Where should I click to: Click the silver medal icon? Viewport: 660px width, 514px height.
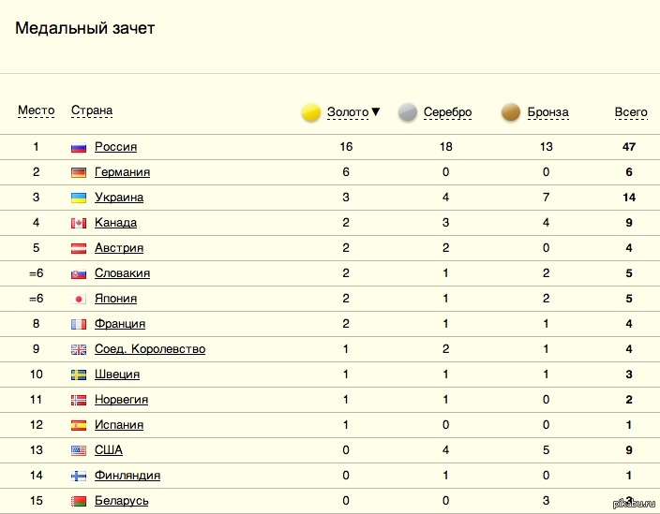pyautogui.click(x=408, y=112)
